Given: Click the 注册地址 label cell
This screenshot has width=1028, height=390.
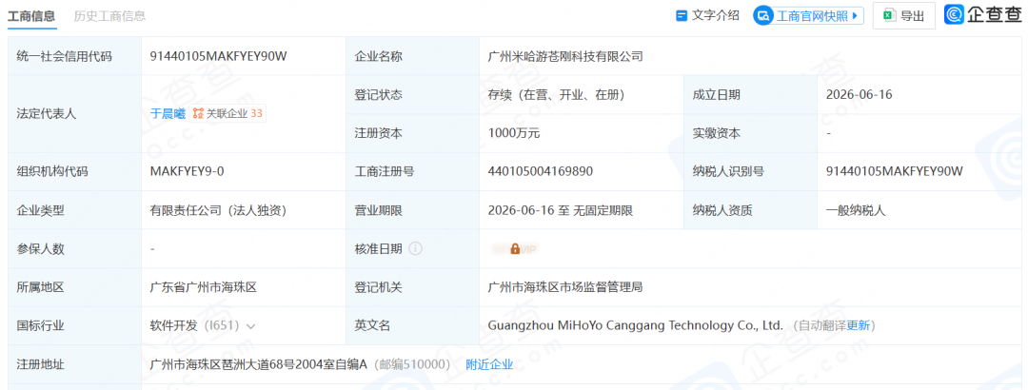Looking at the screenshot, I should (x=74, y=364).
